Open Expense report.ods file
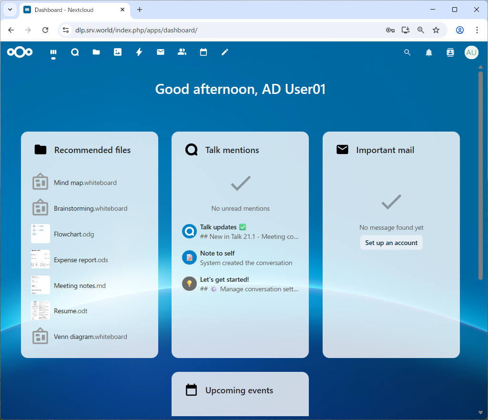 coord(81,260)
